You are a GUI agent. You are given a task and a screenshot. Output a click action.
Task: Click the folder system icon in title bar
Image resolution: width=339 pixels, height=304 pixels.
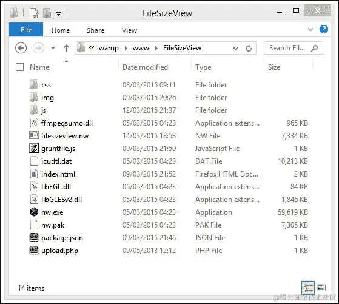[x=14, y=13]
